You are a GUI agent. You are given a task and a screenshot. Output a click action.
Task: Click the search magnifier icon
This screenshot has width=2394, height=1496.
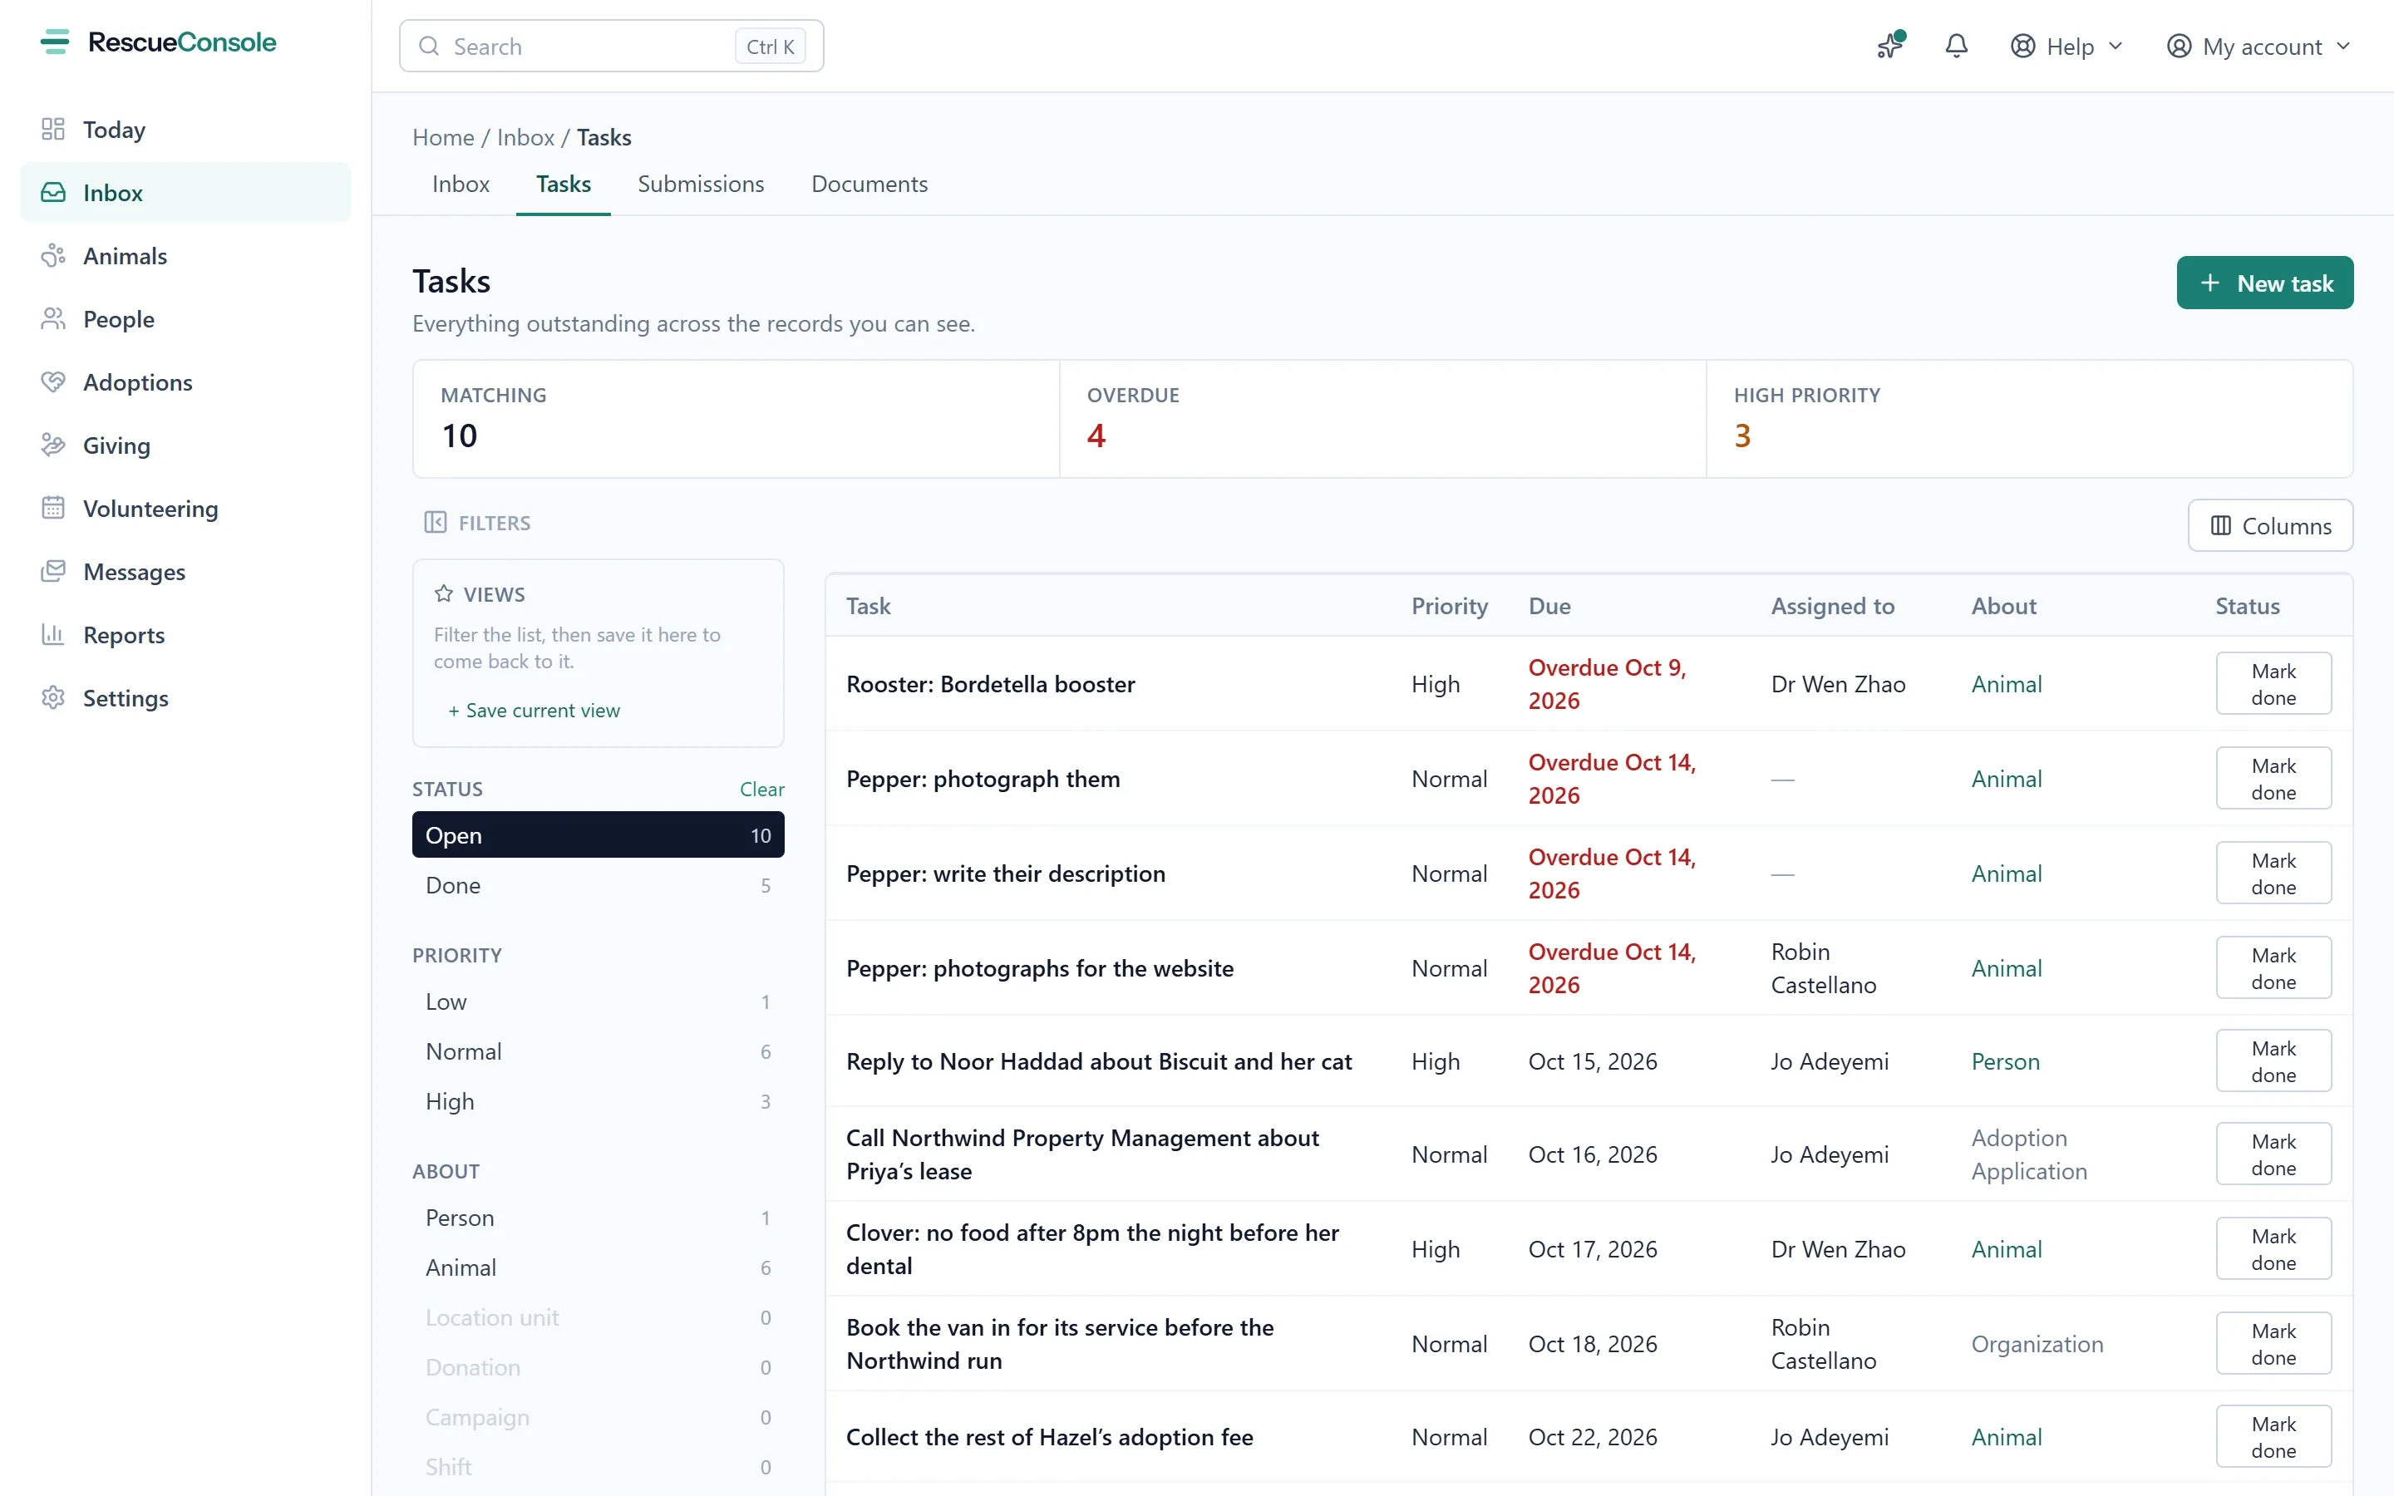429,47
